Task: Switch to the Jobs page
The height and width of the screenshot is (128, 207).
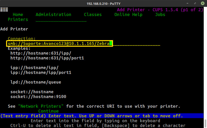Action: 160,14
